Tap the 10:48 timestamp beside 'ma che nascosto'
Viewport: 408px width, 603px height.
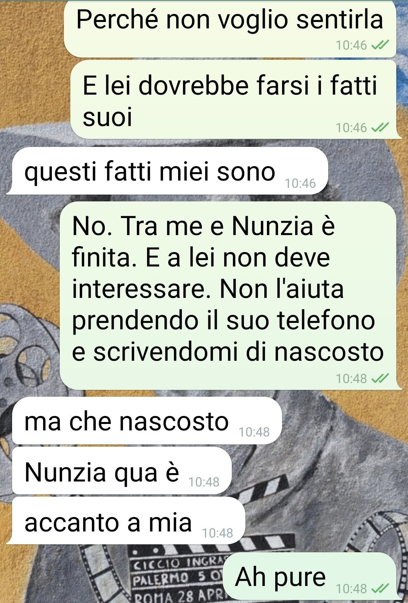(254, 432)
